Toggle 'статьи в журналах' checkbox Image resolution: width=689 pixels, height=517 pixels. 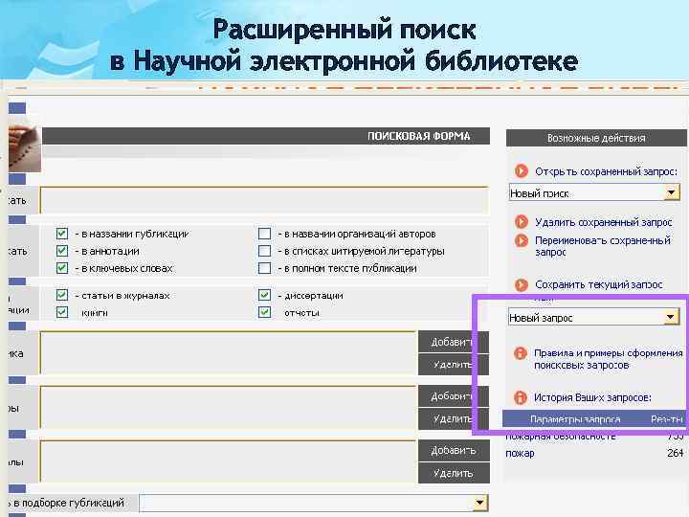point(62,295)
